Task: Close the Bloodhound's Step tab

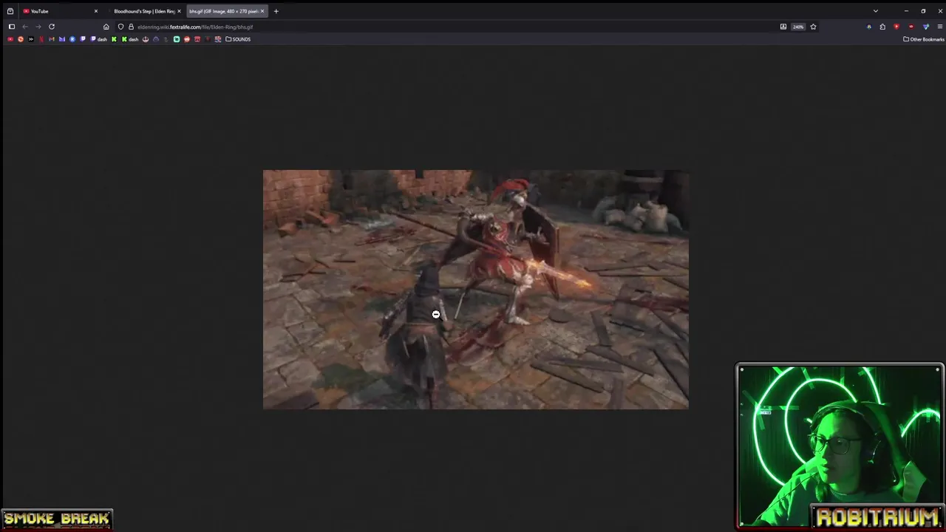Action: [x=179, y=11]
